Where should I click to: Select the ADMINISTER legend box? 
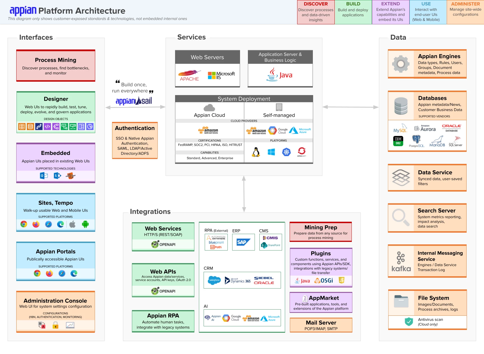tap(466, 12)
